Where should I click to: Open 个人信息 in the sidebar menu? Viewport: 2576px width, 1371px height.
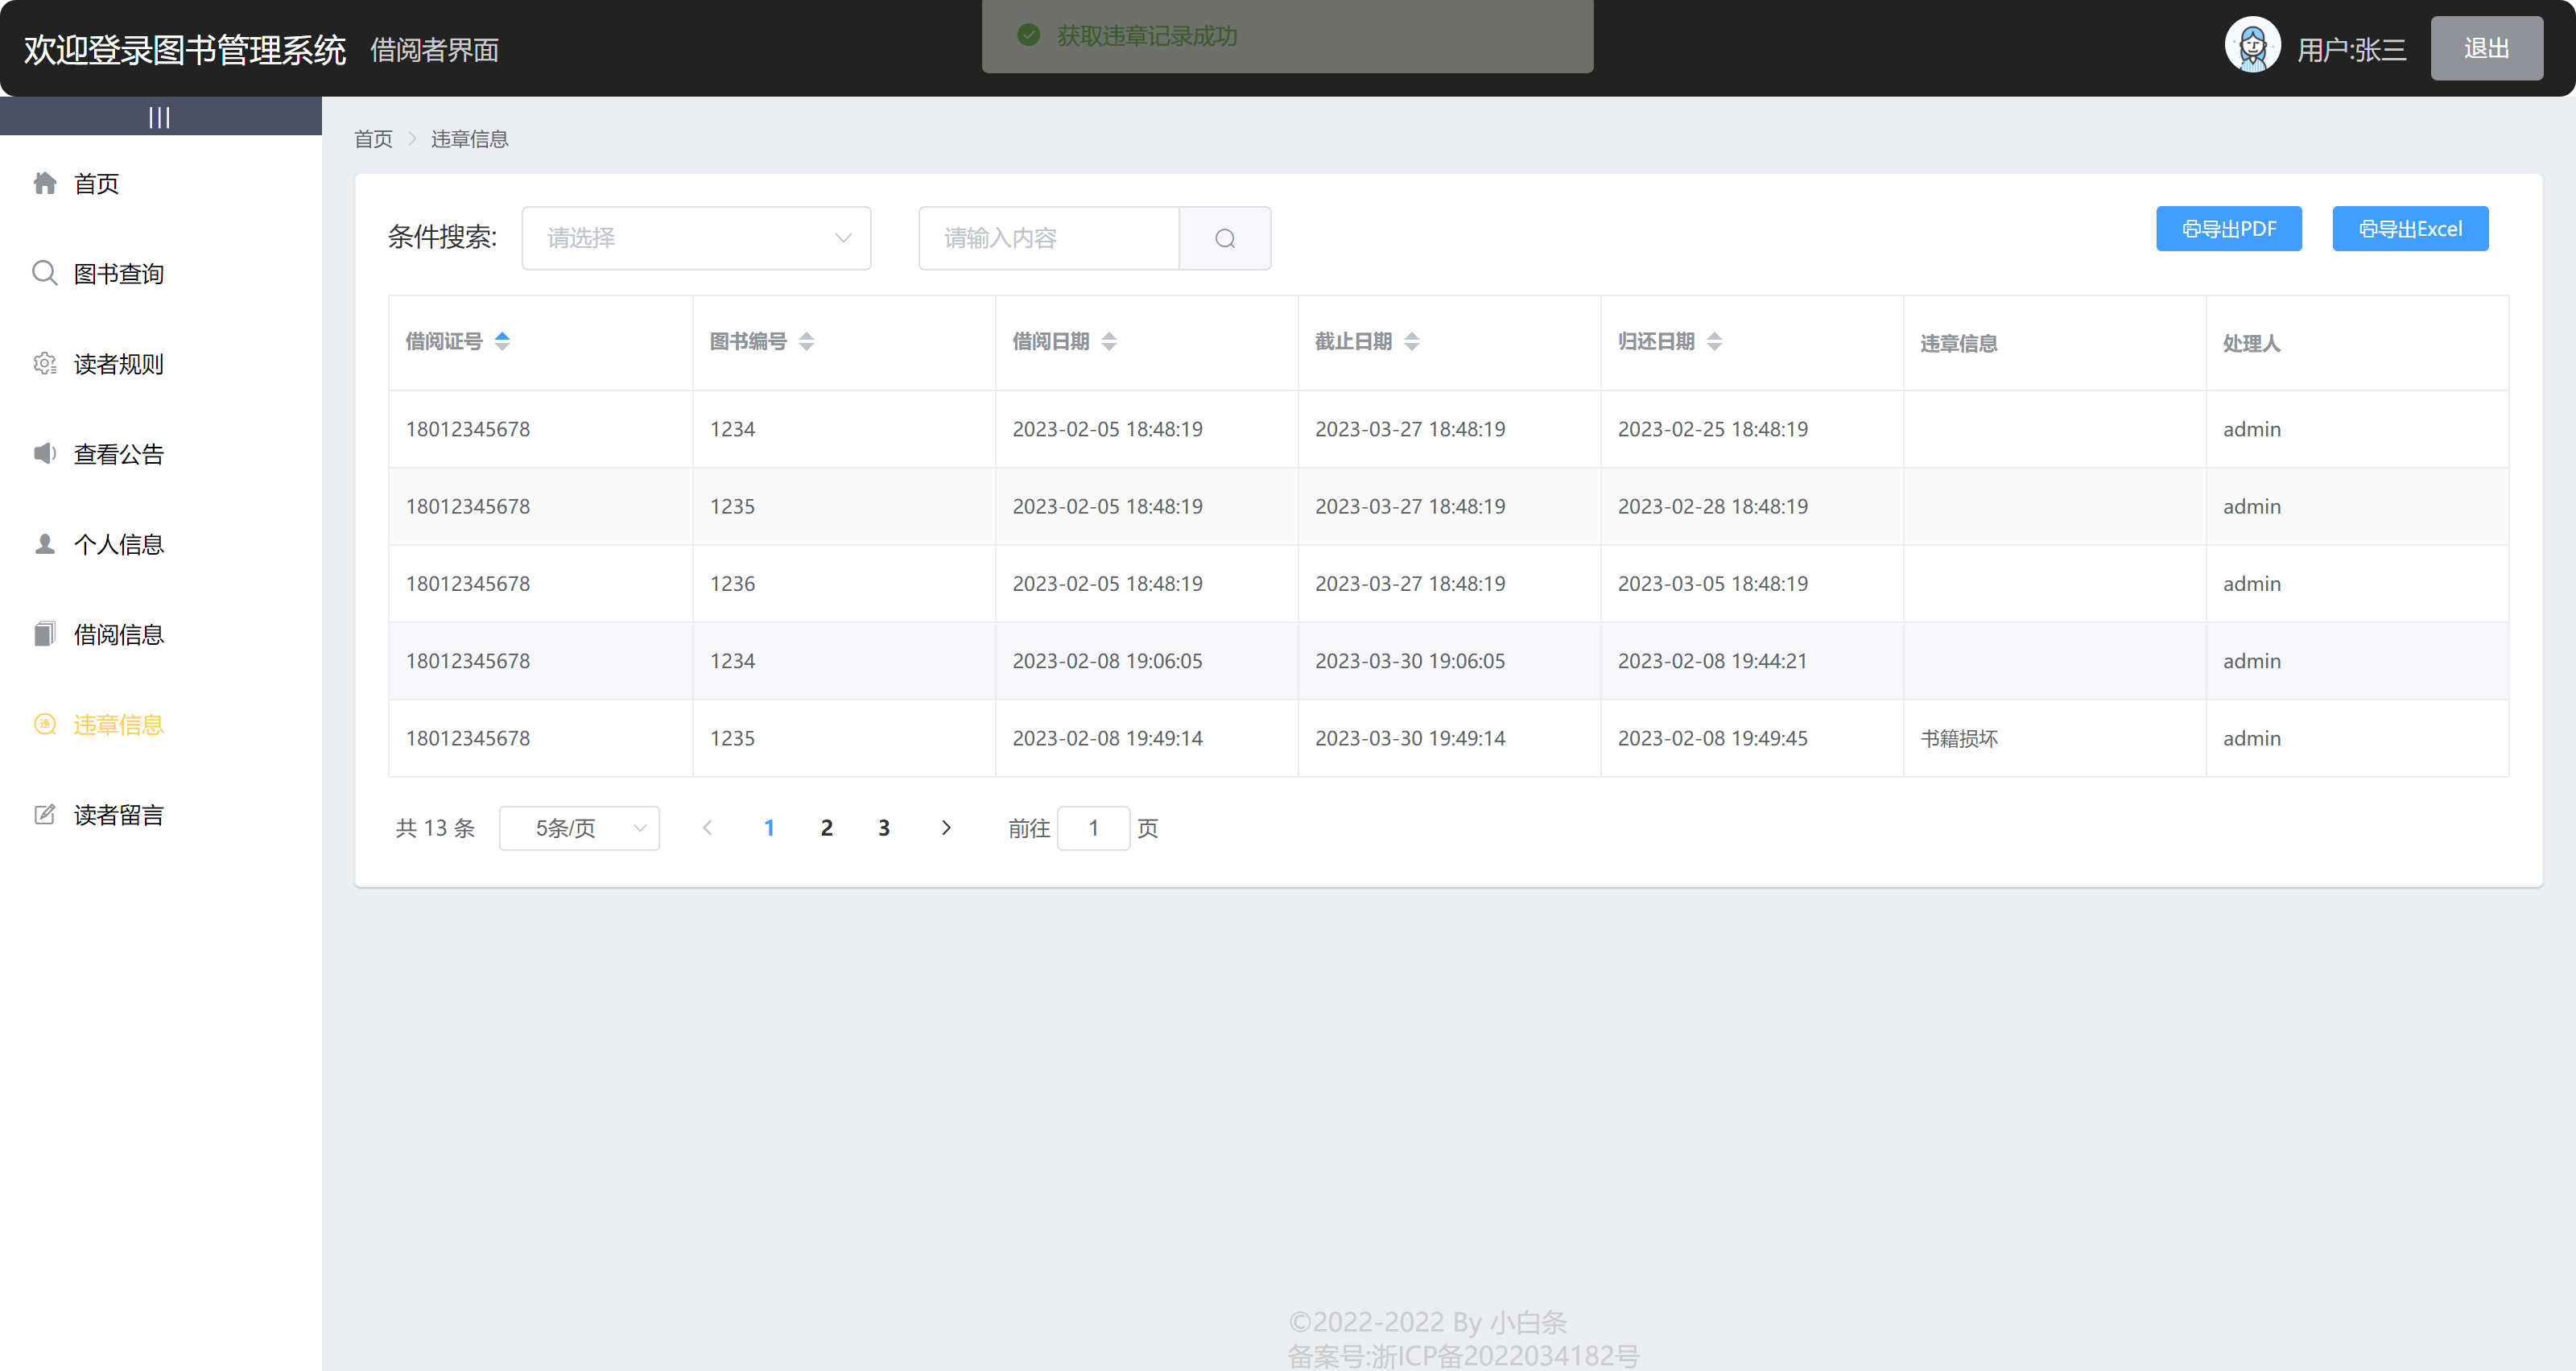pyautogui.click(x=118, y=544)
